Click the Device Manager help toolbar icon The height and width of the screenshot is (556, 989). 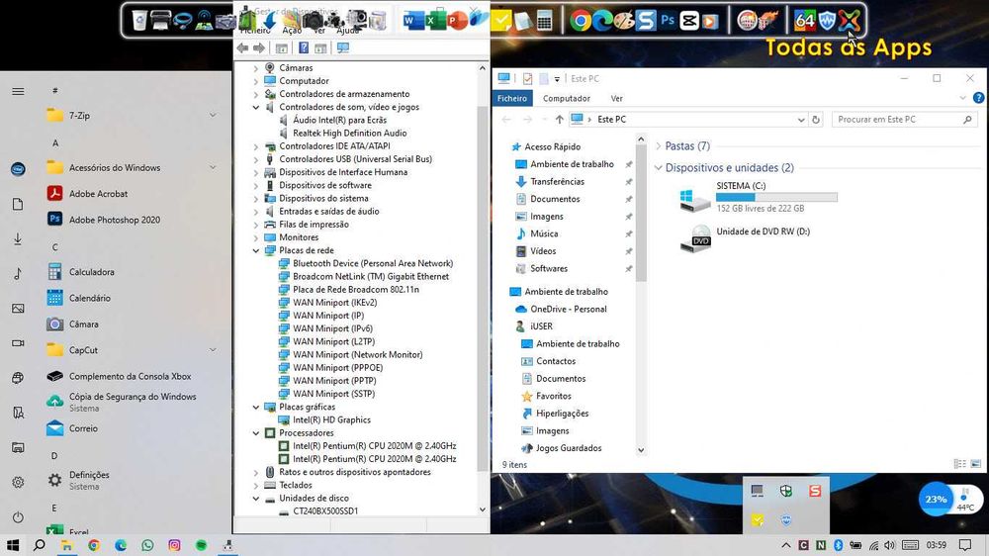point(304,47)
